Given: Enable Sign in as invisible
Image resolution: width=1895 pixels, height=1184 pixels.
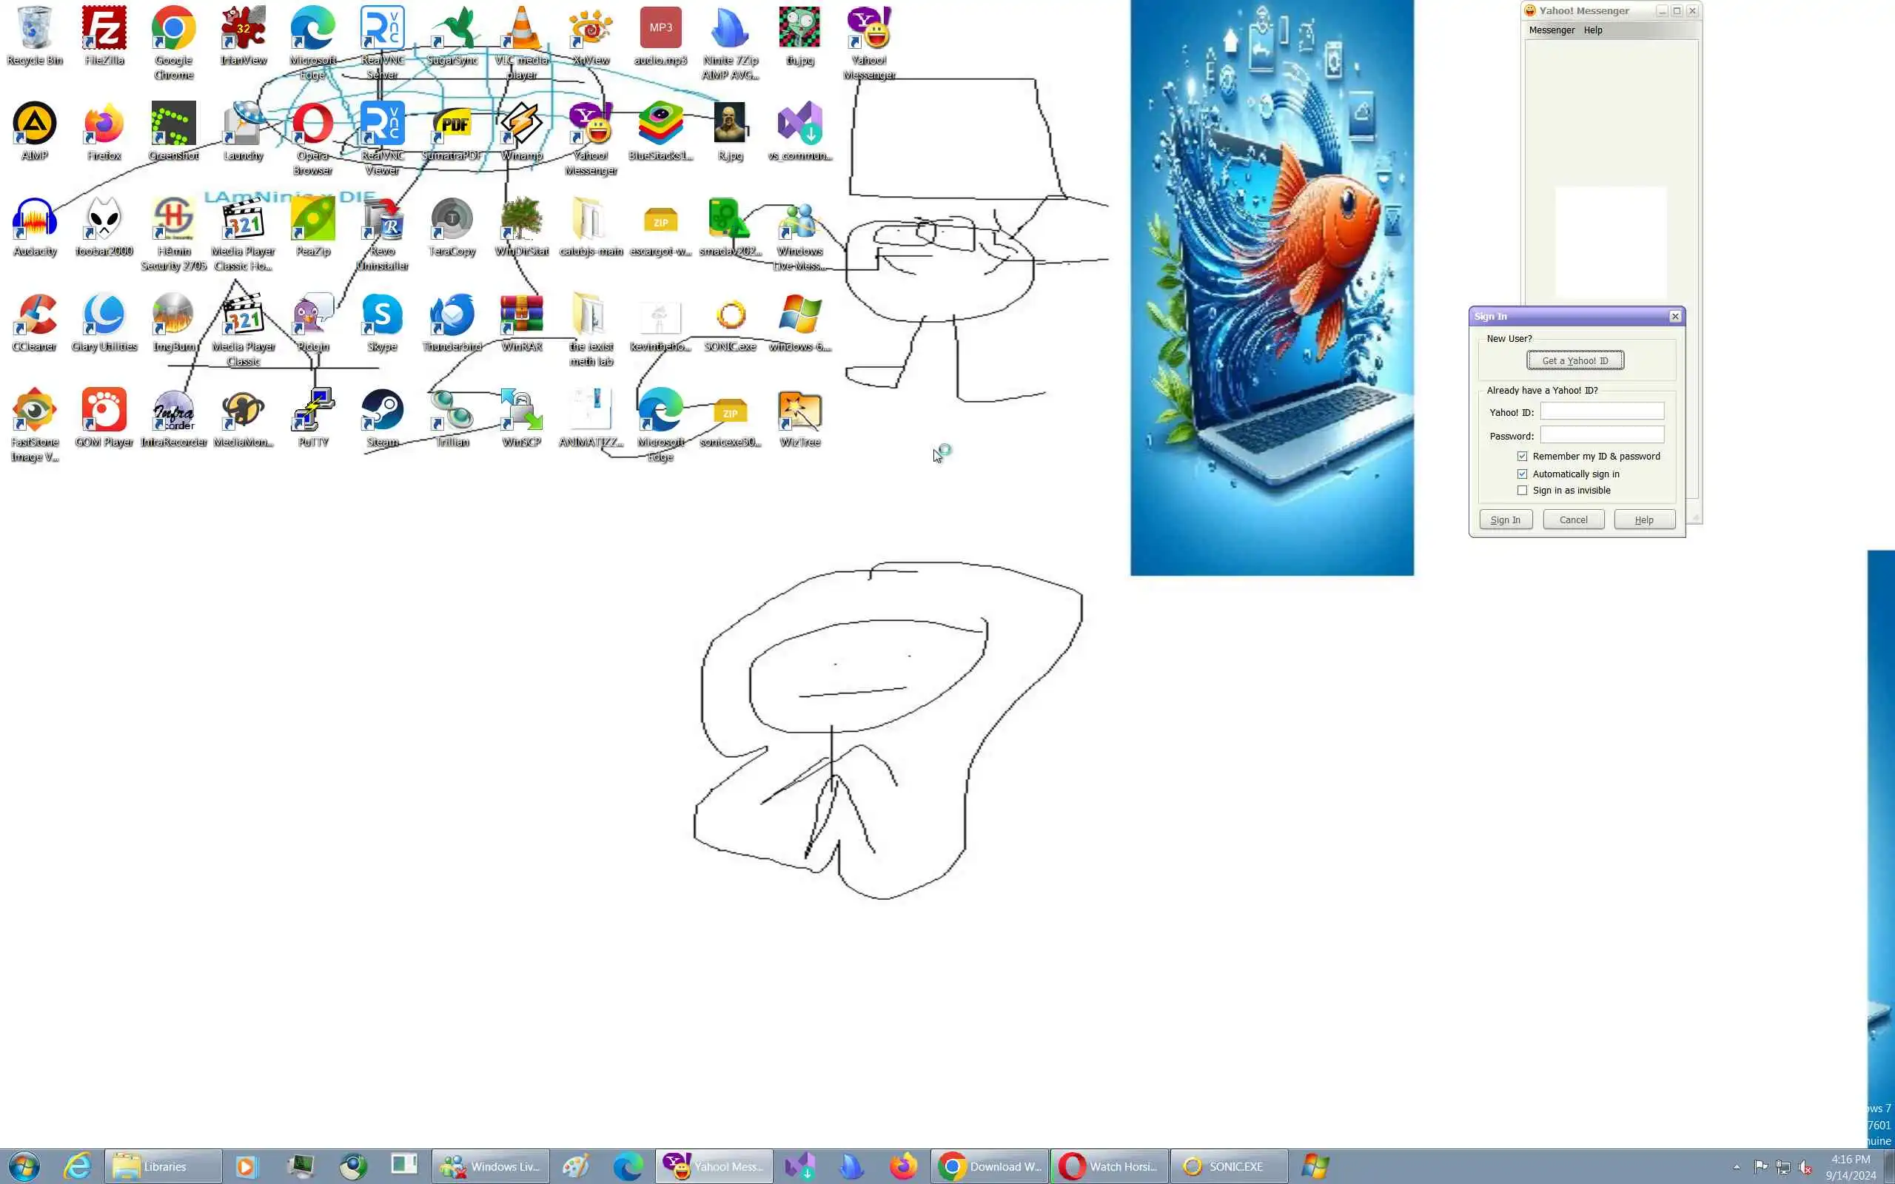Looking at the screenshot, I should pos(1522,491).
